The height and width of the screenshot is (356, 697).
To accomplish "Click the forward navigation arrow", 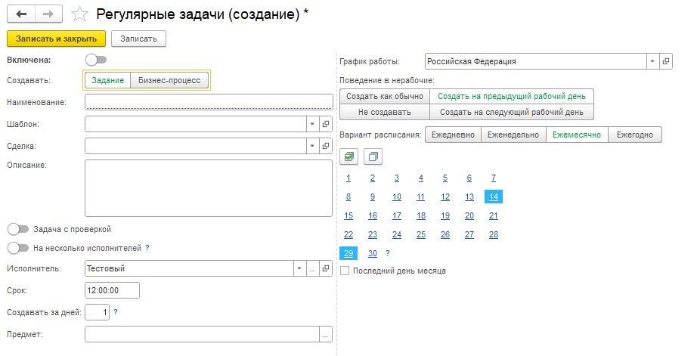I will pos(48,14).
